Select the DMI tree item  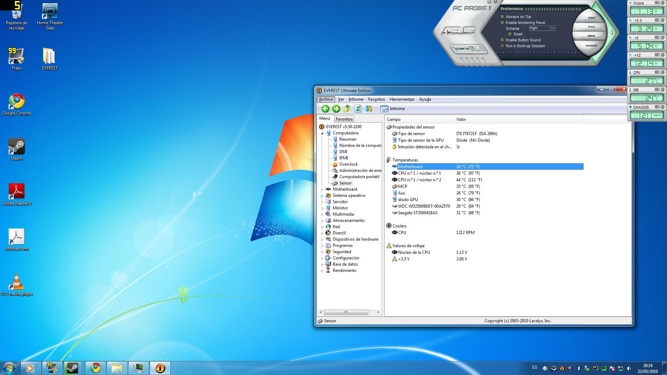343,152
